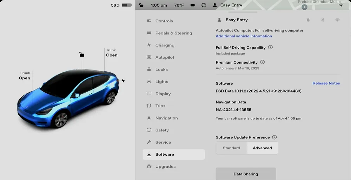
Task: Open the Lights menu
Action: tap(173, 81)
